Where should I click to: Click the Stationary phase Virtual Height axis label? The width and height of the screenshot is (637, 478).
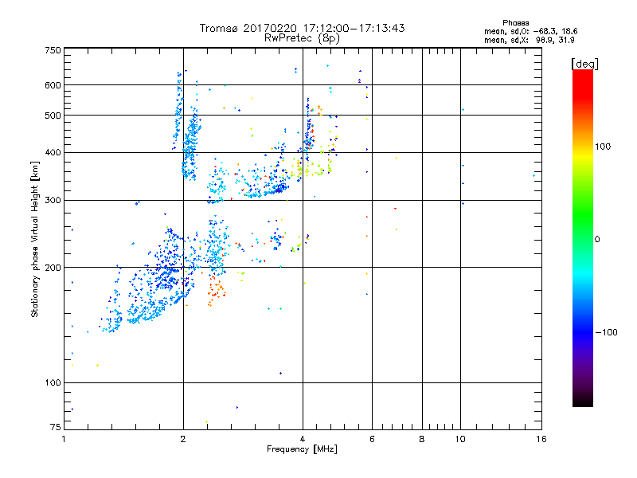pyautogui.click(x=35, y=239)
